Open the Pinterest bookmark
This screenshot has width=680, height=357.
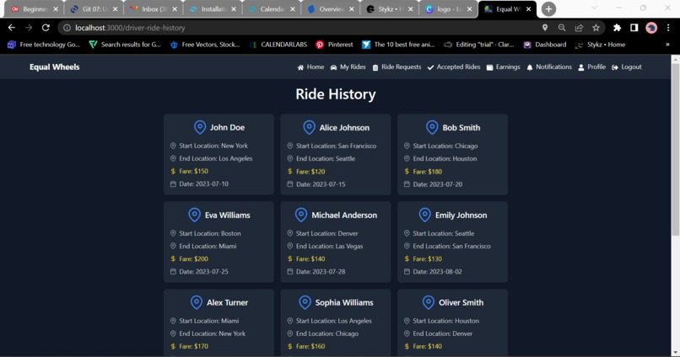(334, 45)
